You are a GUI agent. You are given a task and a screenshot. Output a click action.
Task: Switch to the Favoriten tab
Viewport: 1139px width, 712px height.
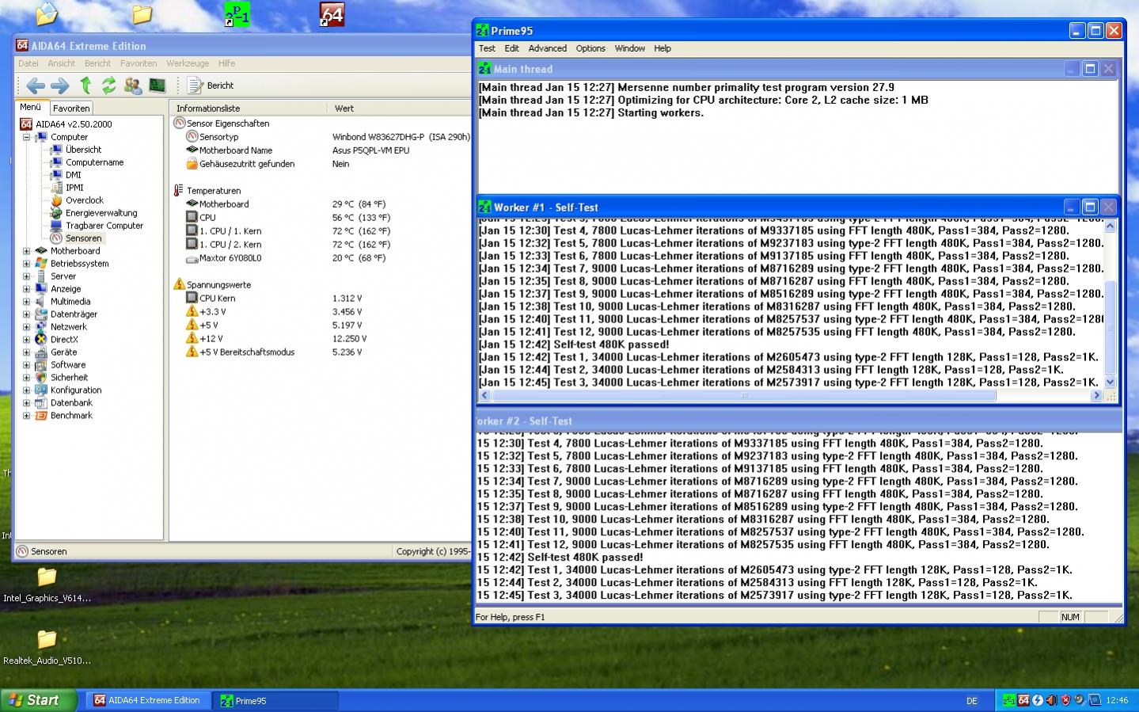pos(71,109)
